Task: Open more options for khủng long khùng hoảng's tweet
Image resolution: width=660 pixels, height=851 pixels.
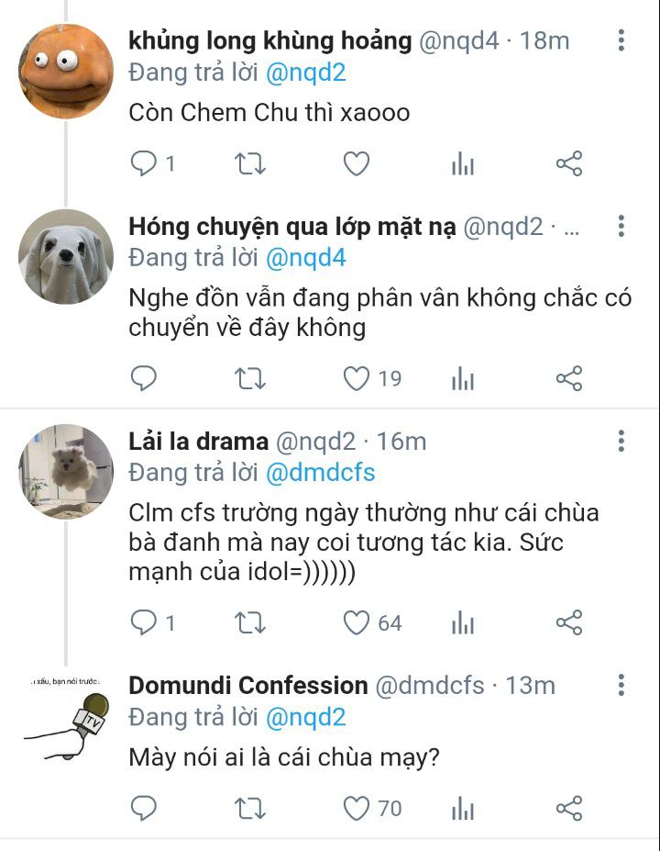Action: point(621,40)
